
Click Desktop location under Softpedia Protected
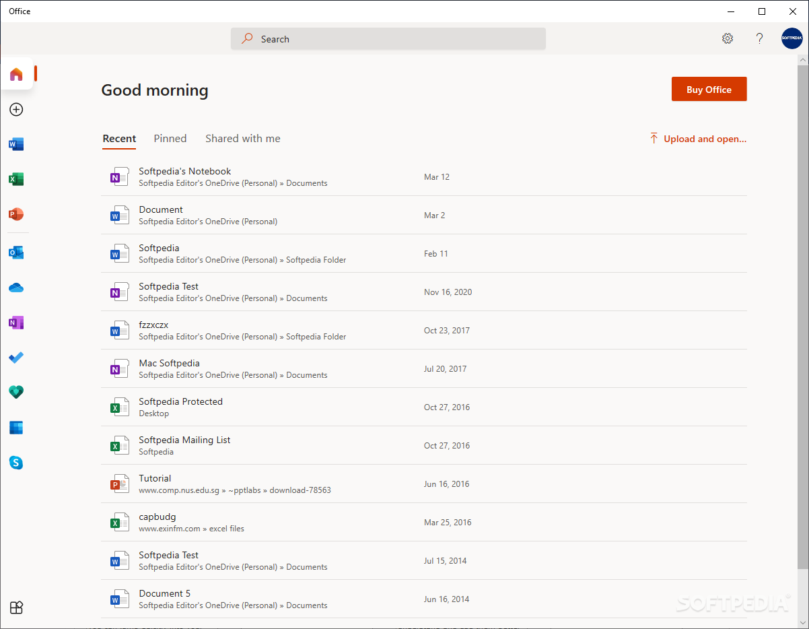point(154,413)
